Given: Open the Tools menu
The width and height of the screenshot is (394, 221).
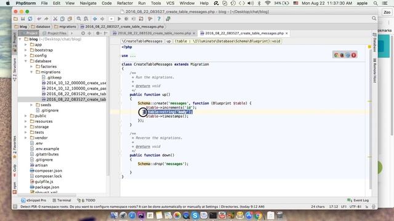Looking at the screenshot, I should (156, 3).
